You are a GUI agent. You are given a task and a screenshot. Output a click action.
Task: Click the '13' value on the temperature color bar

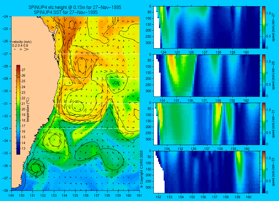tap(23, 148)
